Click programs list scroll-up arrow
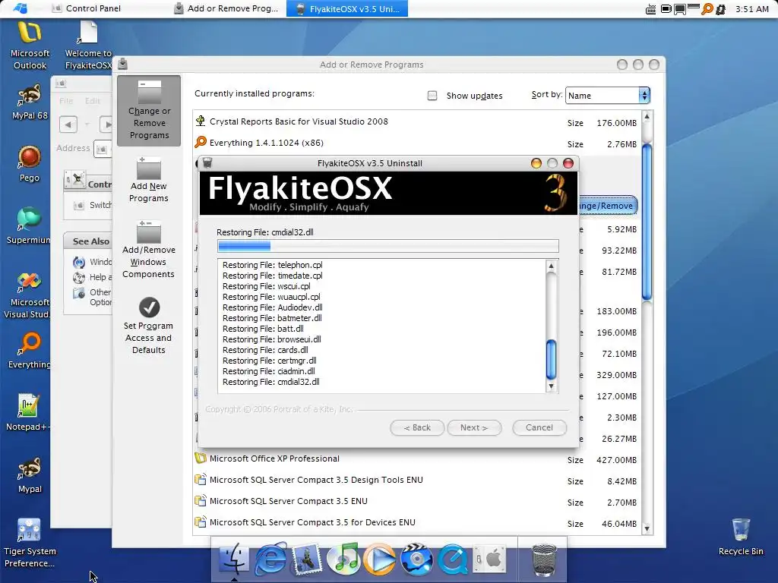Image resolution: width=778 pixels, height=583 pixels. click(x=647, y=116)
